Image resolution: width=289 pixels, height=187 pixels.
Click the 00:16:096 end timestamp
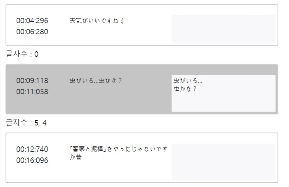pyautogui.click(x=32, y=160)
